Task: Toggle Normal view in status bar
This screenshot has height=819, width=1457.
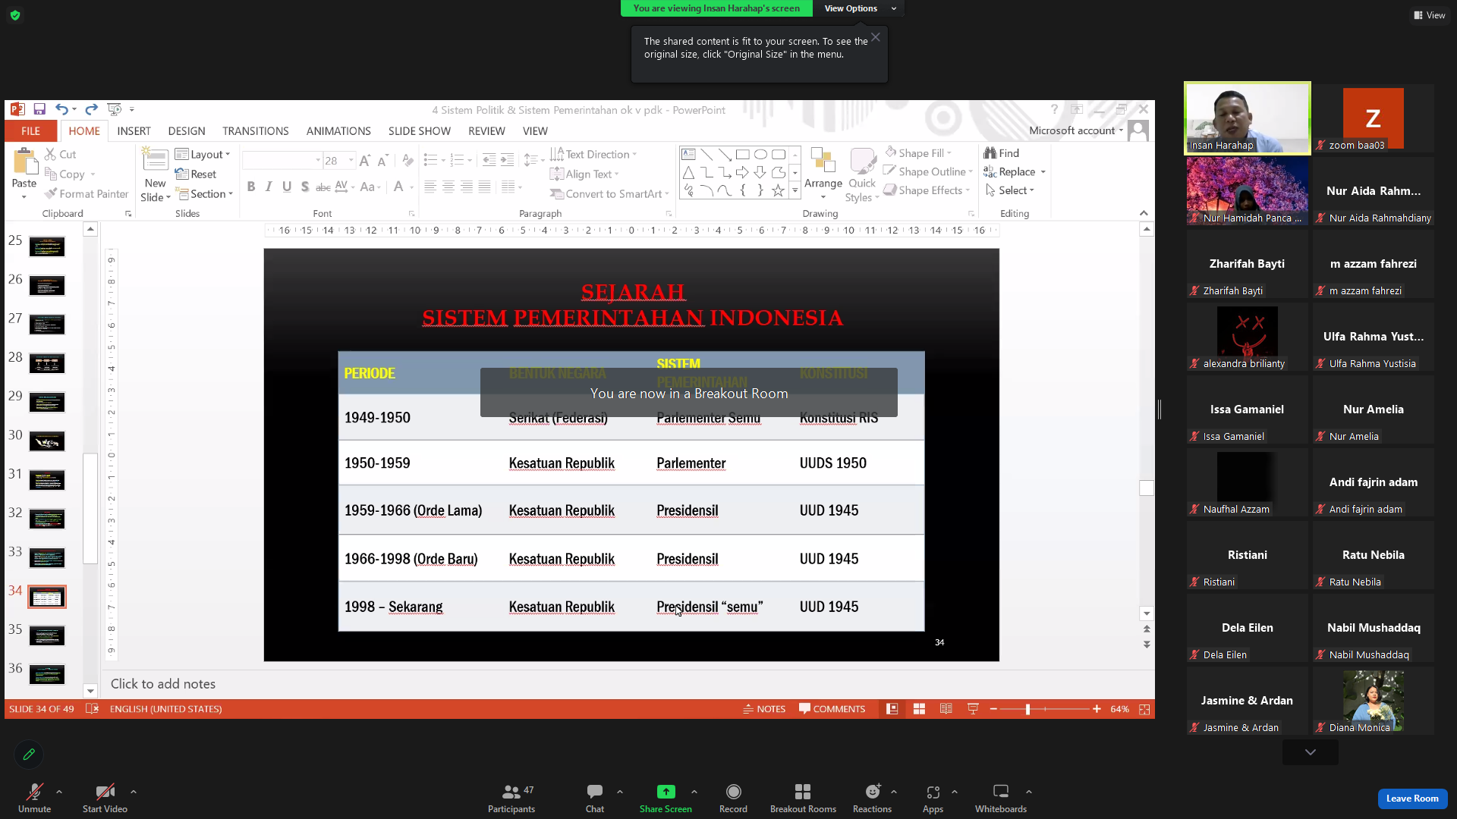Action: point(892,709)
